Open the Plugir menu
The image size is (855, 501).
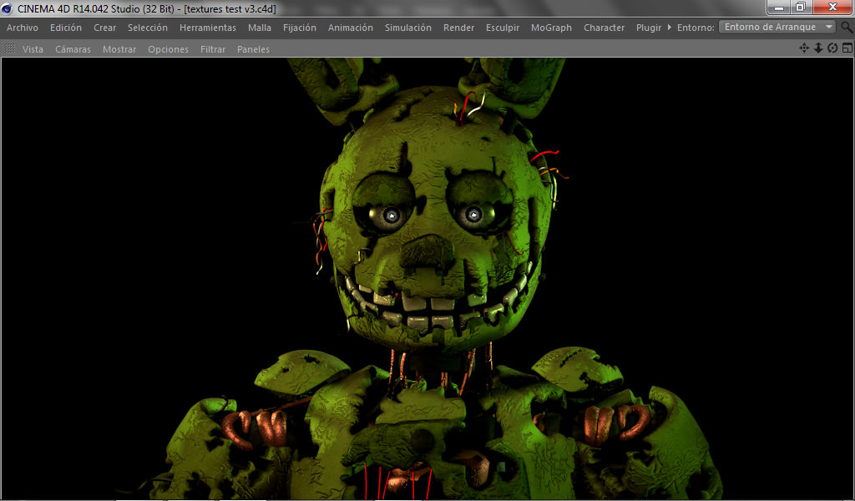coord(649,28)
